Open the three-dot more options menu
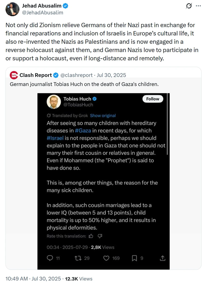 [198, 6]
